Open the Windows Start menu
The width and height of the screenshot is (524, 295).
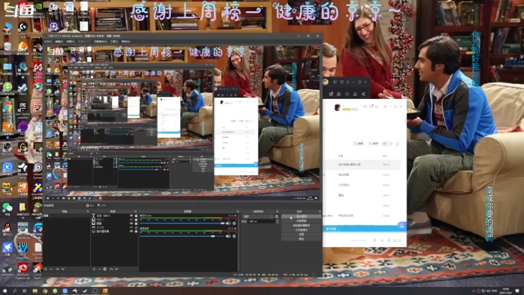(5, 291)
